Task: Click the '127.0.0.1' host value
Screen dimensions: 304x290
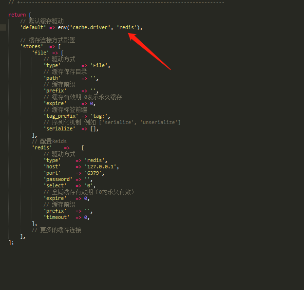Action: tap(101, 166)
